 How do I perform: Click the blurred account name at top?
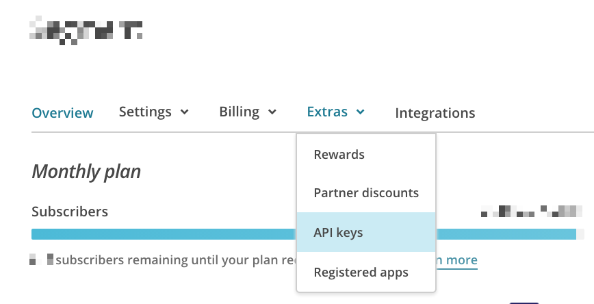tap(86, 30)
